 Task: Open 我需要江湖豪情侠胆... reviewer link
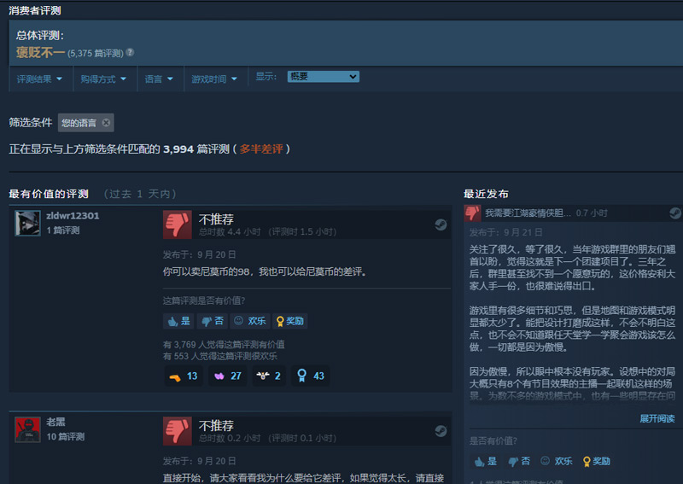point(528,213)
